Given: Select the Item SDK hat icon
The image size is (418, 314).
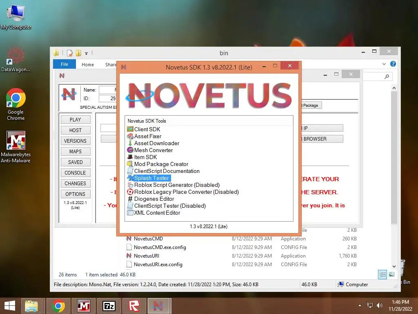Looking at the screenshot, I should 130,157.
